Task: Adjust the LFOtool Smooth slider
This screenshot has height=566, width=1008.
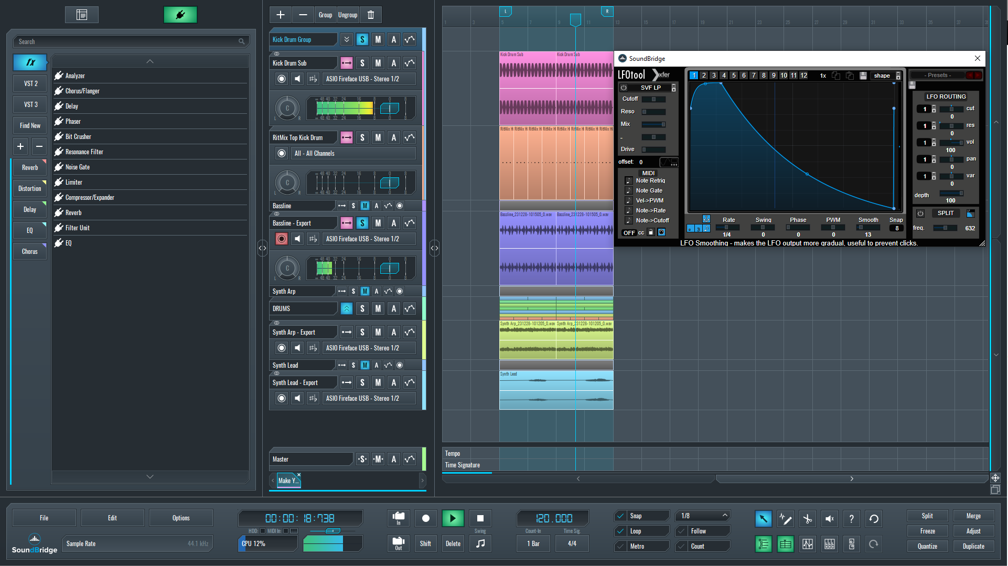Action: pos(868,228)
